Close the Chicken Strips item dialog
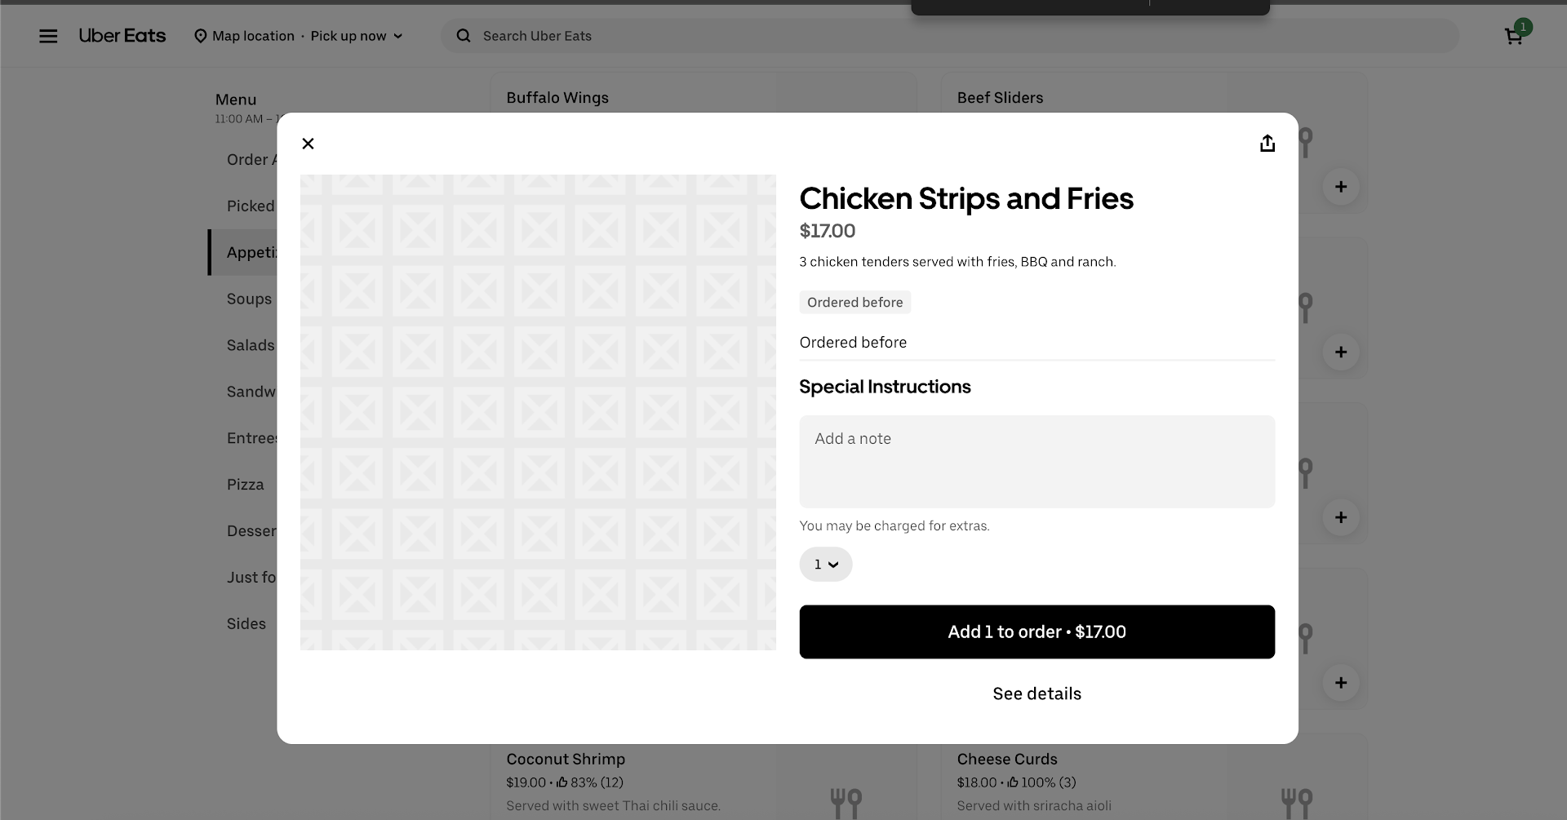 point(308,144)
